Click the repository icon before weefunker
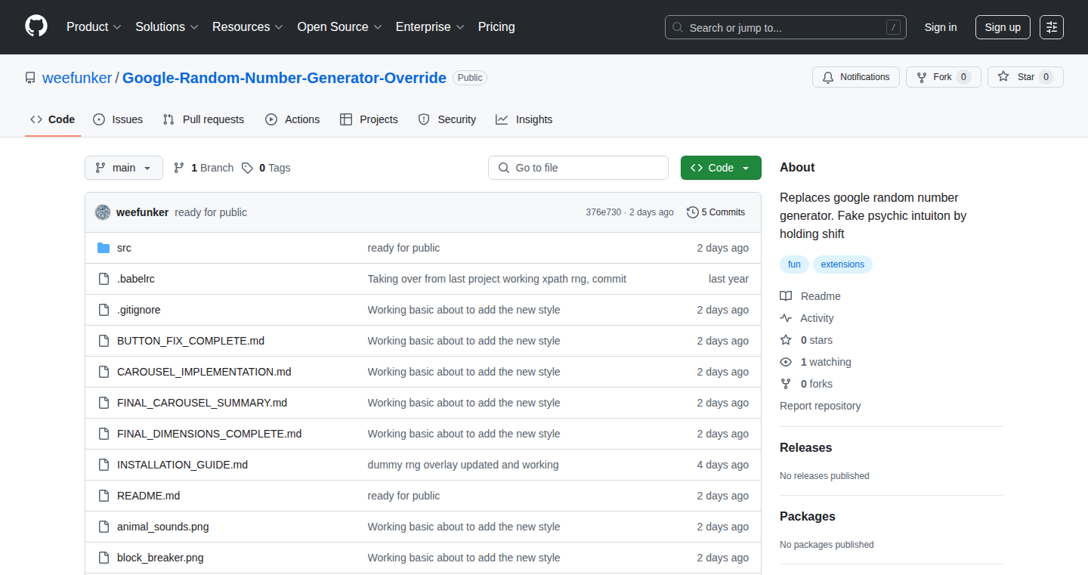The width and height of the screenshot is (1088, 575). 30,78
